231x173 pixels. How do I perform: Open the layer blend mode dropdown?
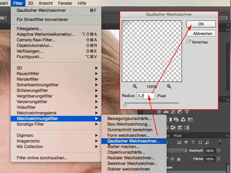click(177, 151)
